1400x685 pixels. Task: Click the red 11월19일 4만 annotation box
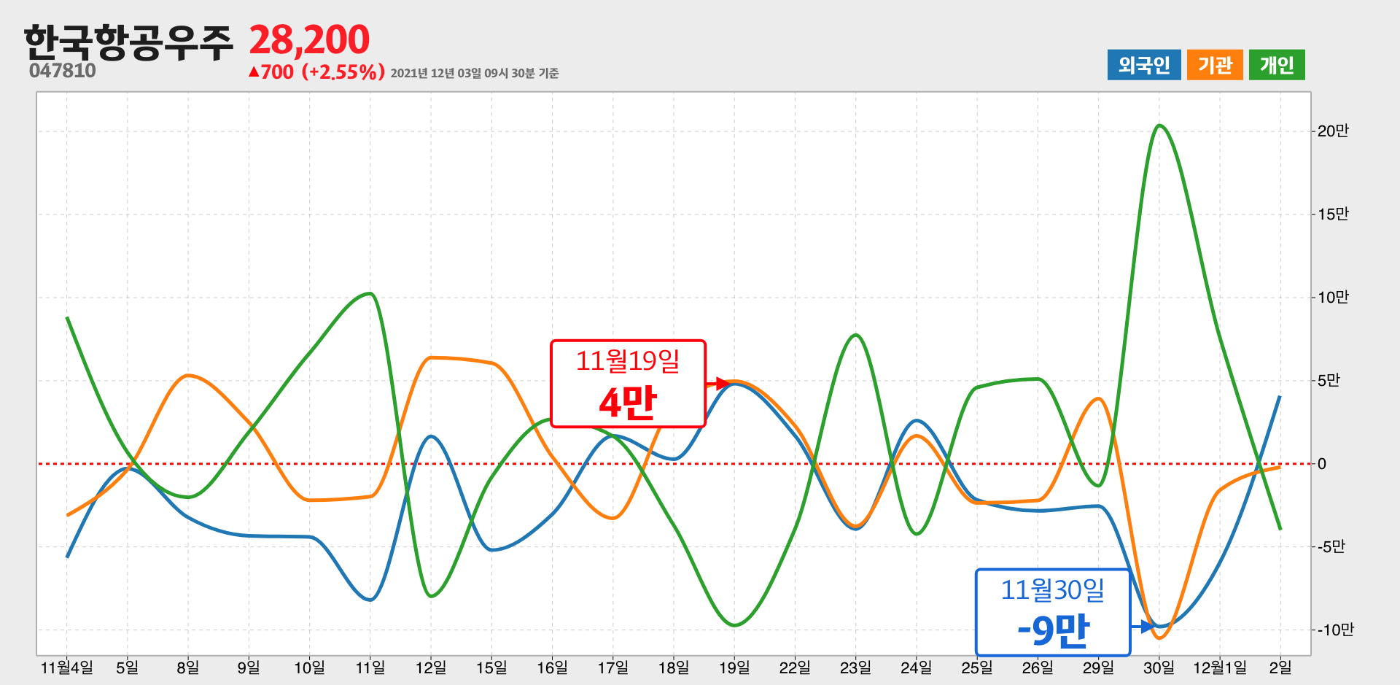(628, 384)
